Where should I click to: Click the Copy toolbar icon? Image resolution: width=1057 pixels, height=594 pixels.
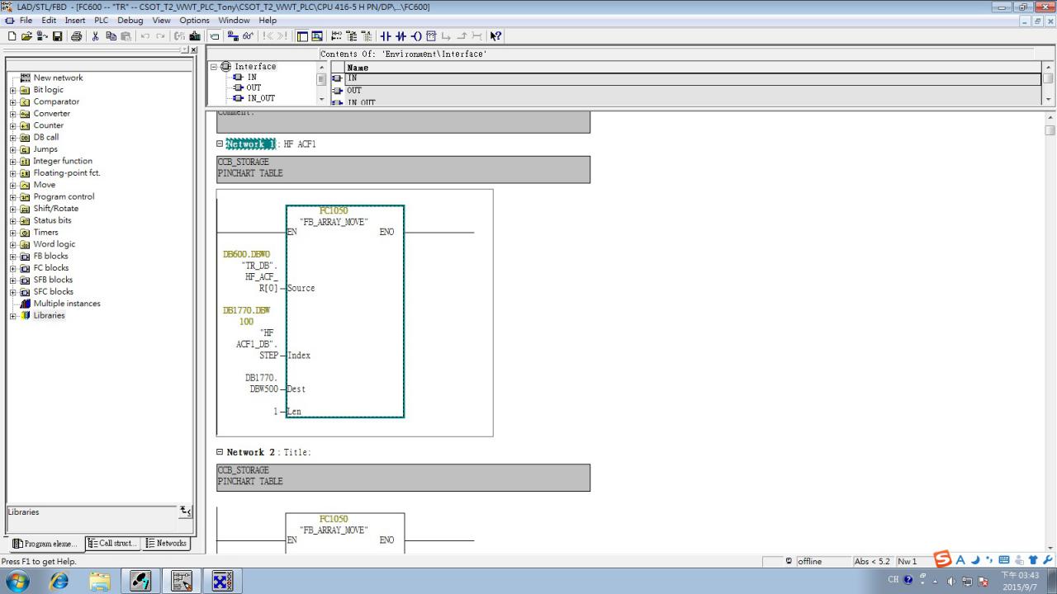(111, 36)
